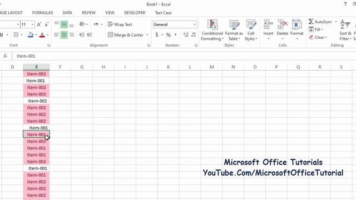Open the Text Case tab
356x200 pixels.
(x=163, y=13)
